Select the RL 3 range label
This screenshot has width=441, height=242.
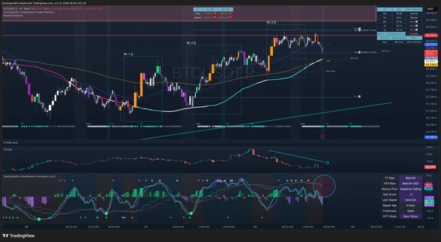(271, 22)
